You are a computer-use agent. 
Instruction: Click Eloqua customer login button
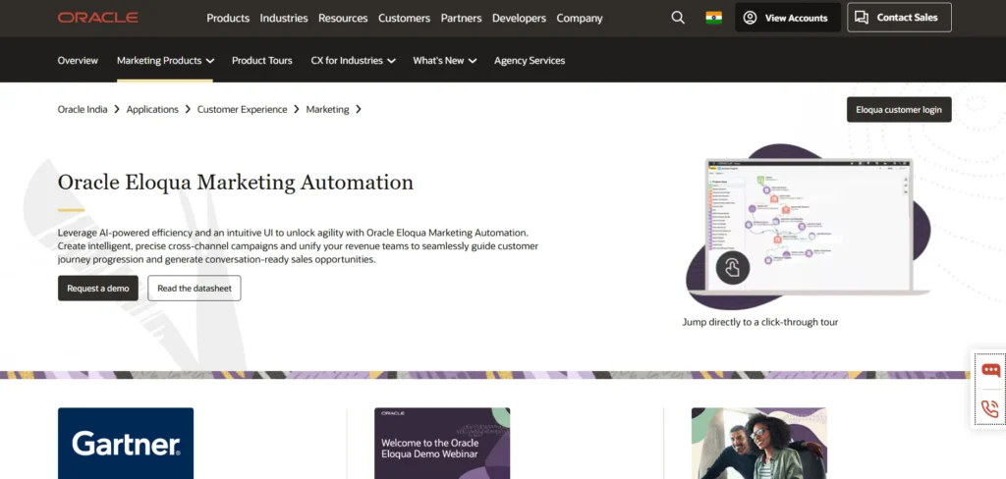[x=899, y=110]
